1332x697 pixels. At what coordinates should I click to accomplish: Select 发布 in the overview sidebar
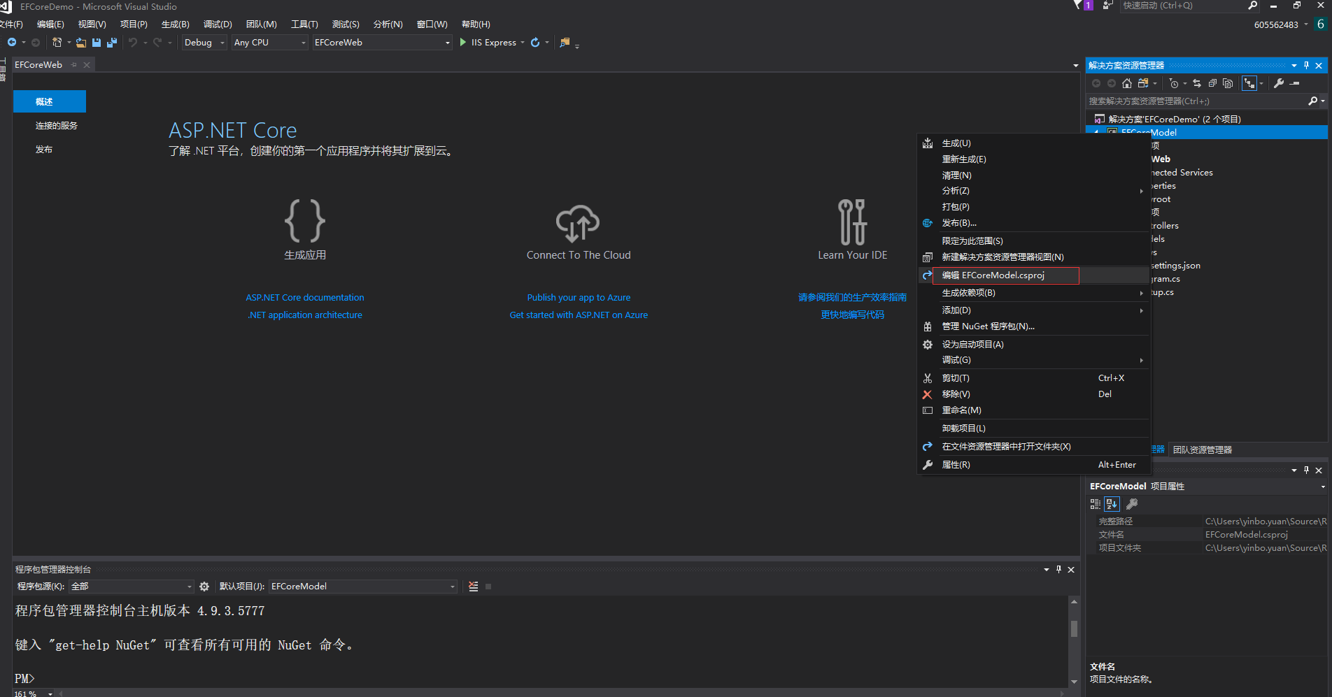[x=44, y=150]
